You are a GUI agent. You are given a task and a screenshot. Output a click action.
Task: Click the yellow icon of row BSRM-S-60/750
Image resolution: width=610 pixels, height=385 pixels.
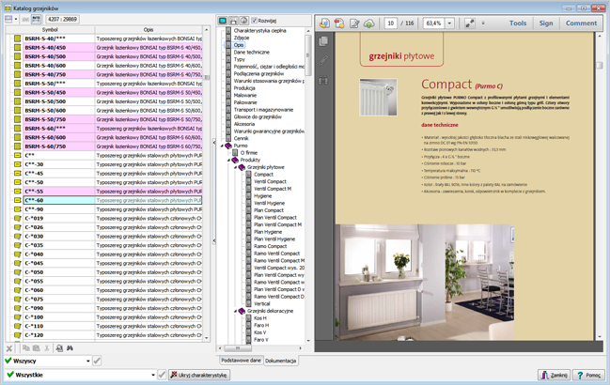point(18,146)
